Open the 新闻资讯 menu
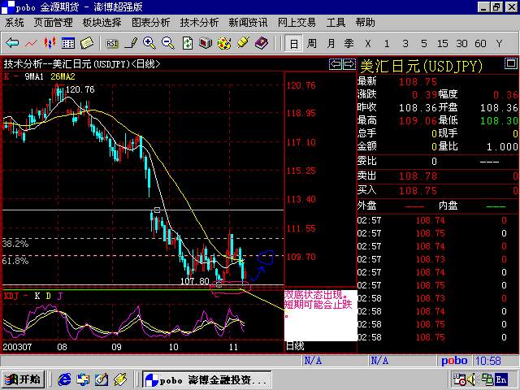Screen dimensions: 520x390 pos(248,23)
